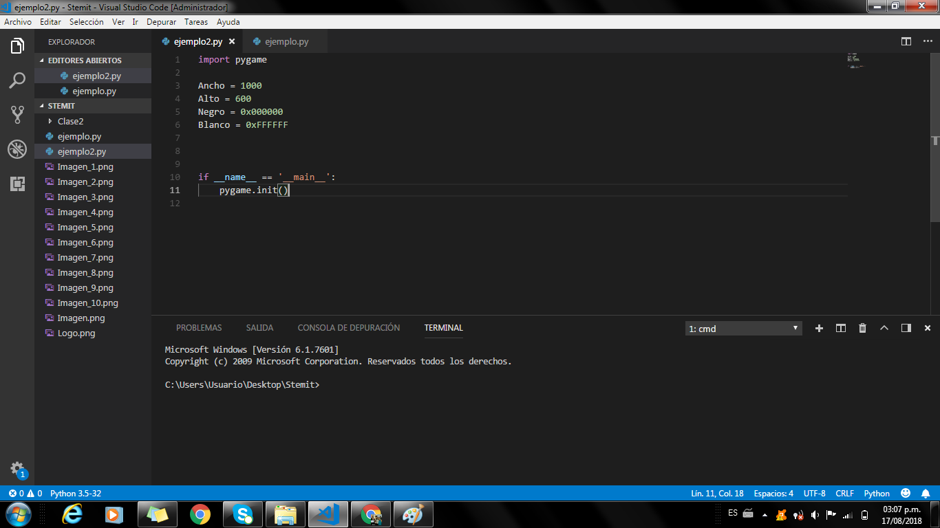Open the Debug view in activity bar

[17, 149]
